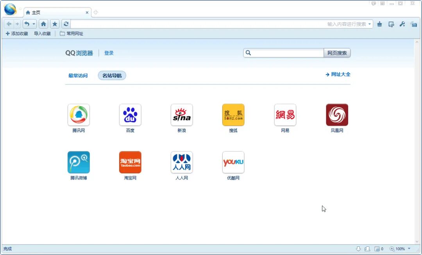This screenshot has width=422, height=255.
Task: Focus the address bar field
Action: click(x=198, y=24)
